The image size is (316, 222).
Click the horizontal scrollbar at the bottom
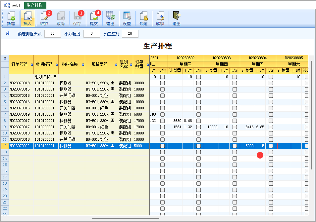coord(126,218)
